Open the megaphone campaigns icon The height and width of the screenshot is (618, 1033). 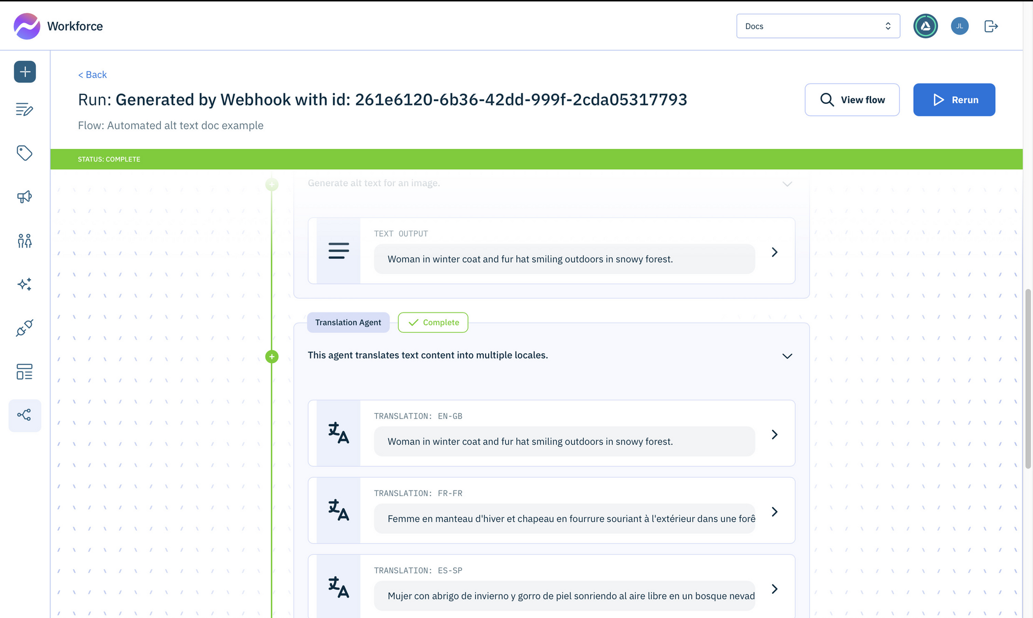[25, 197]
